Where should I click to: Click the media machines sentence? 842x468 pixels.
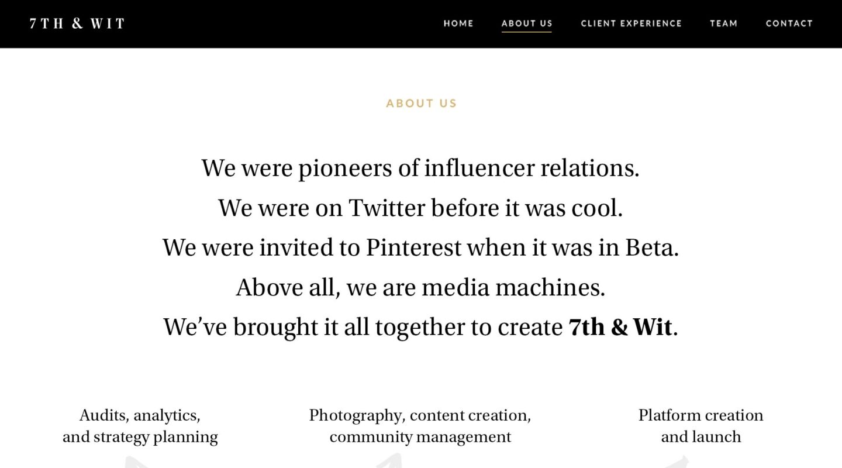click(x=421, y=287)
